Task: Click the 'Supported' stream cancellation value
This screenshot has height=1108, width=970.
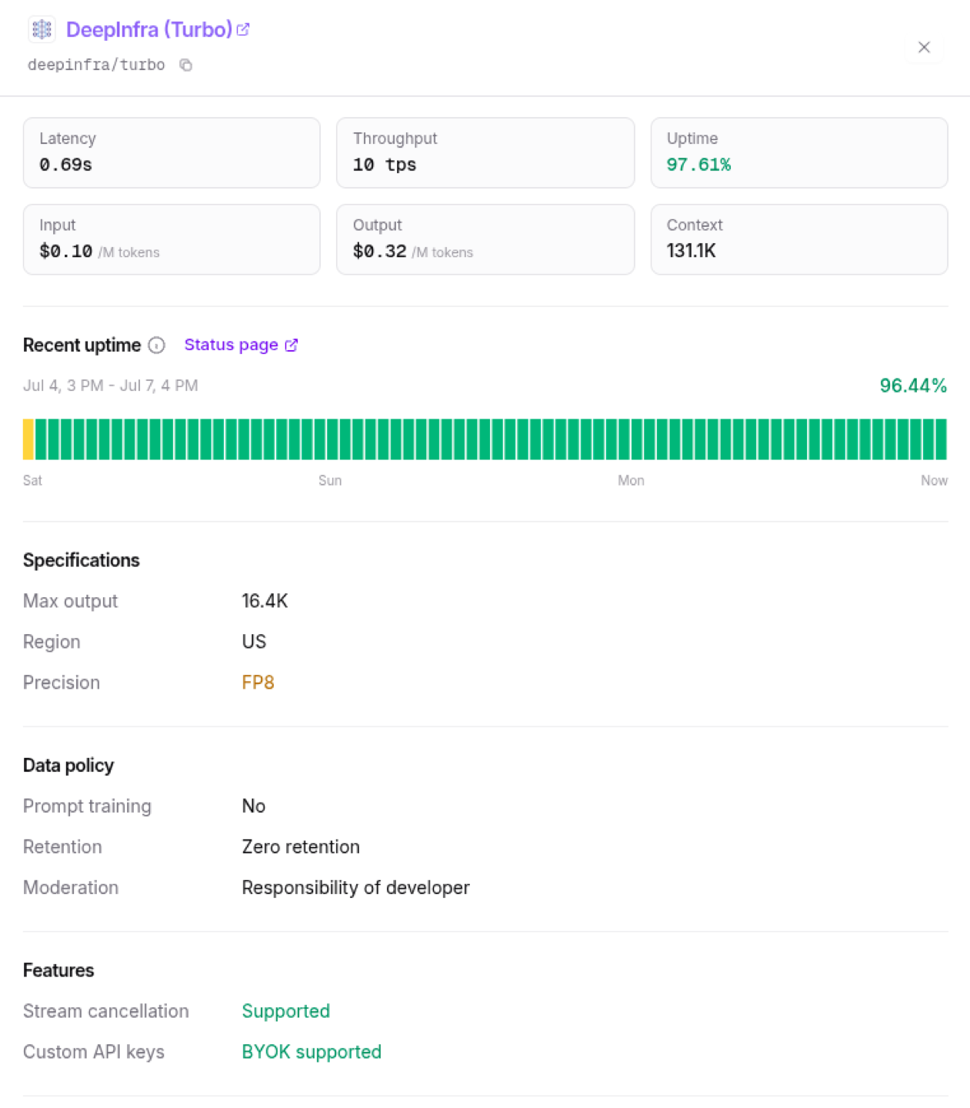Action: pos(285,1011)
